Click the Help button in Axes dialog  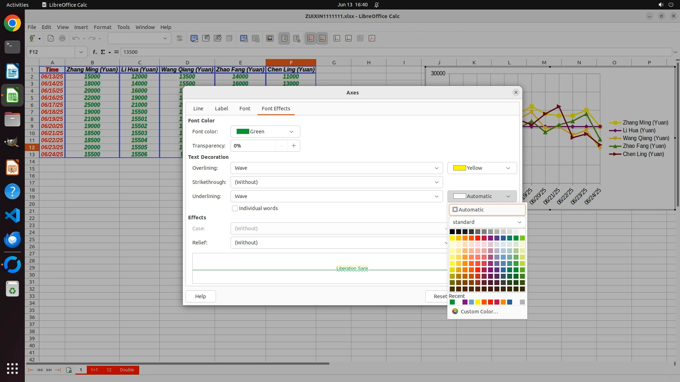point(200,296)
